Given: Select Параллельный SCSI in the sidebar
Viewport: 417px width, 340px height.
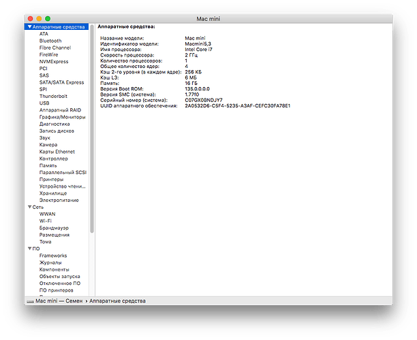Looking at the screenshot, I should (63, 172).
